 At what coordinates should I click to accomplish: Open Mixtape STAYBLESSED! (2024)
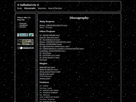pyautogui.click(x=51, y=44)
